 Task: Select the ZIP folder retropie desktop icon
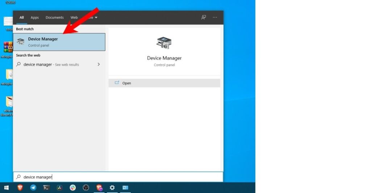tap(9, 75)
